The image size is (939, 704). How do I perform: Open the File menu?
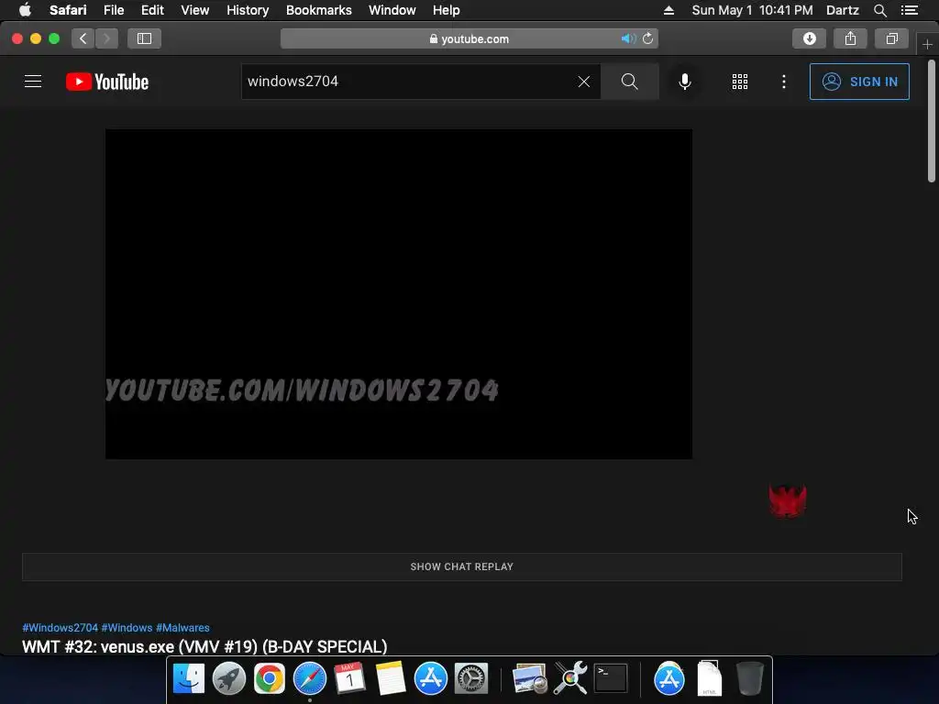113,10
